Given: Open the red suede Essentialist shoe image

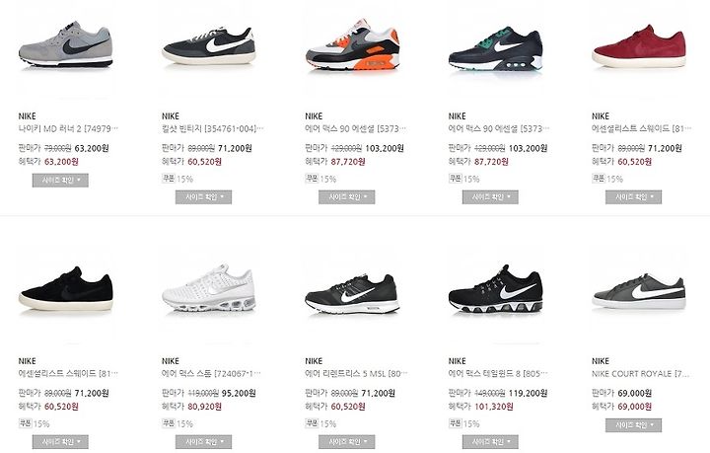Looking at the screenshot, I should coord(639,47).
